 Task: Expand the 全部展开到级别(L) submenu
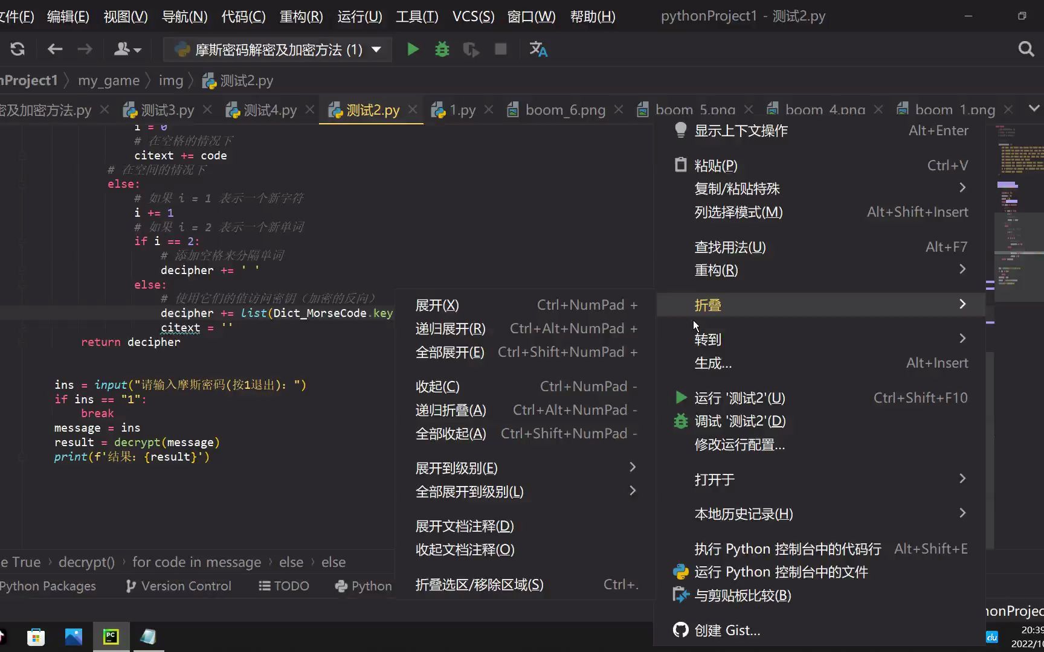526,491
